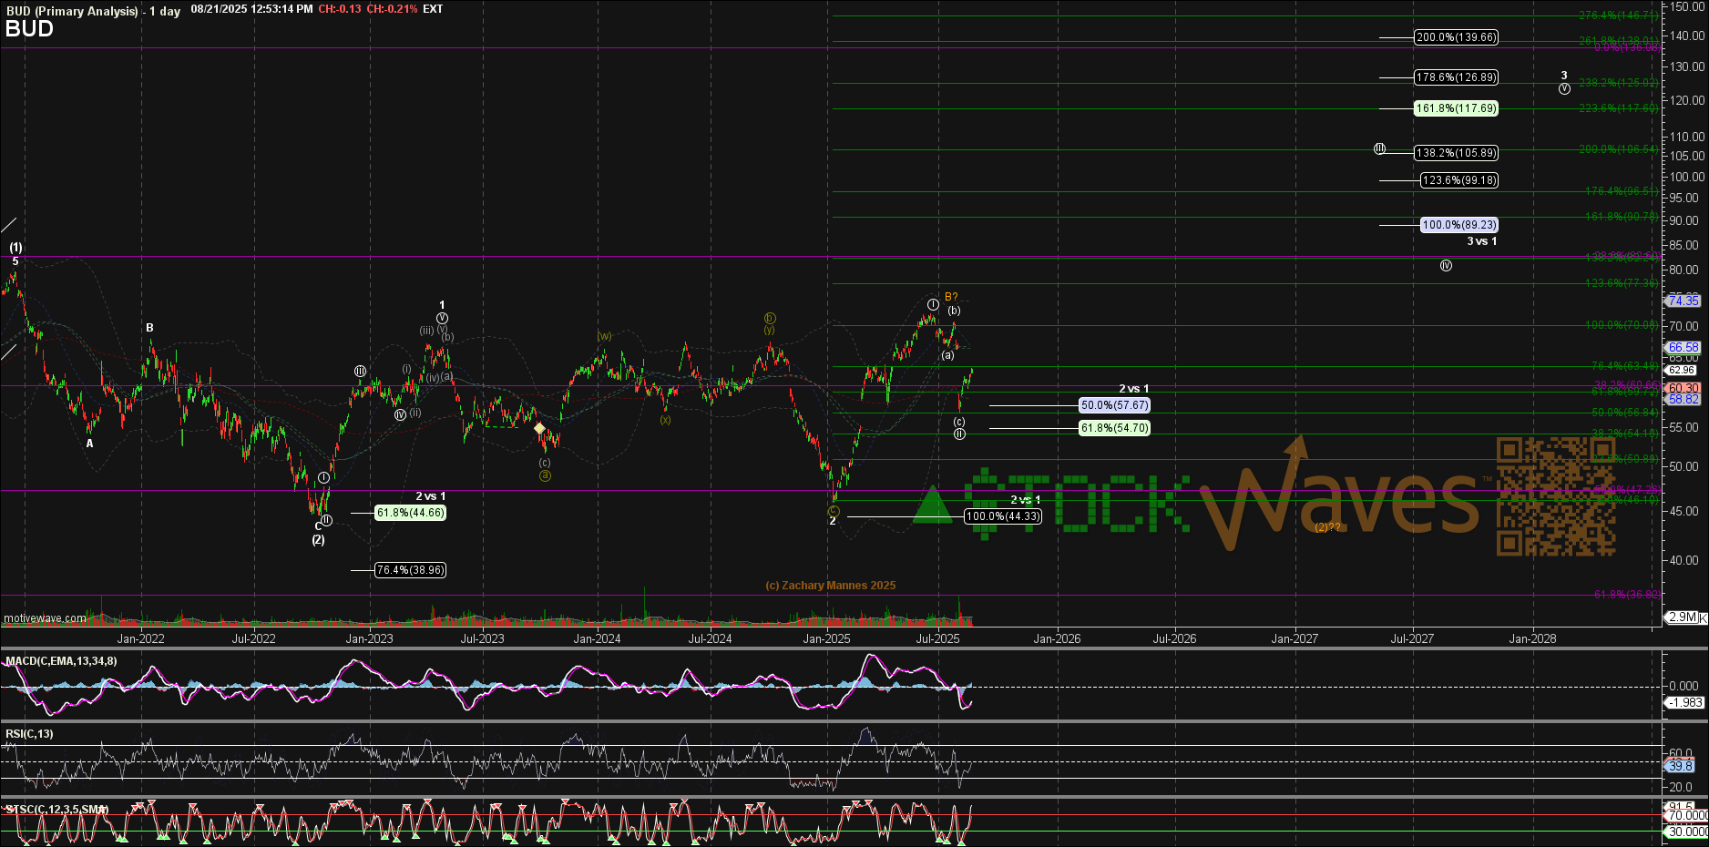Select the wave 'A' label near late 2021
Viewport: 1709px width, 847px height.
pyautogui.click(x=89, y=444)
